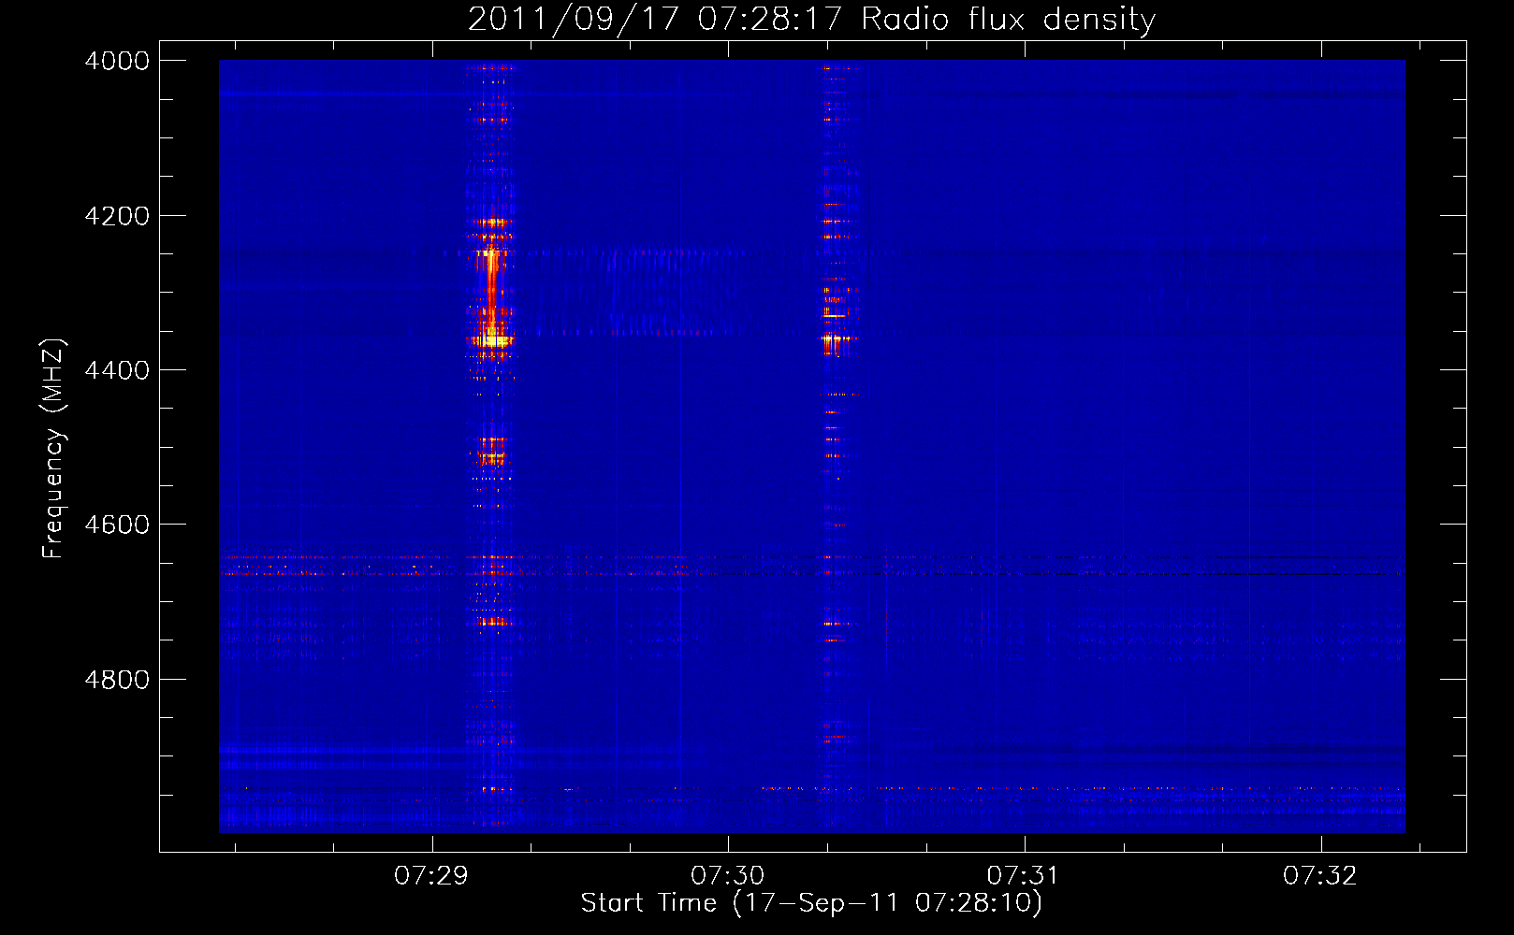Image resolution: width=1514 pixels, height=935 pixels.
Task: Click the 07:31 time tick label
Action: click(x=1025, y=876)
